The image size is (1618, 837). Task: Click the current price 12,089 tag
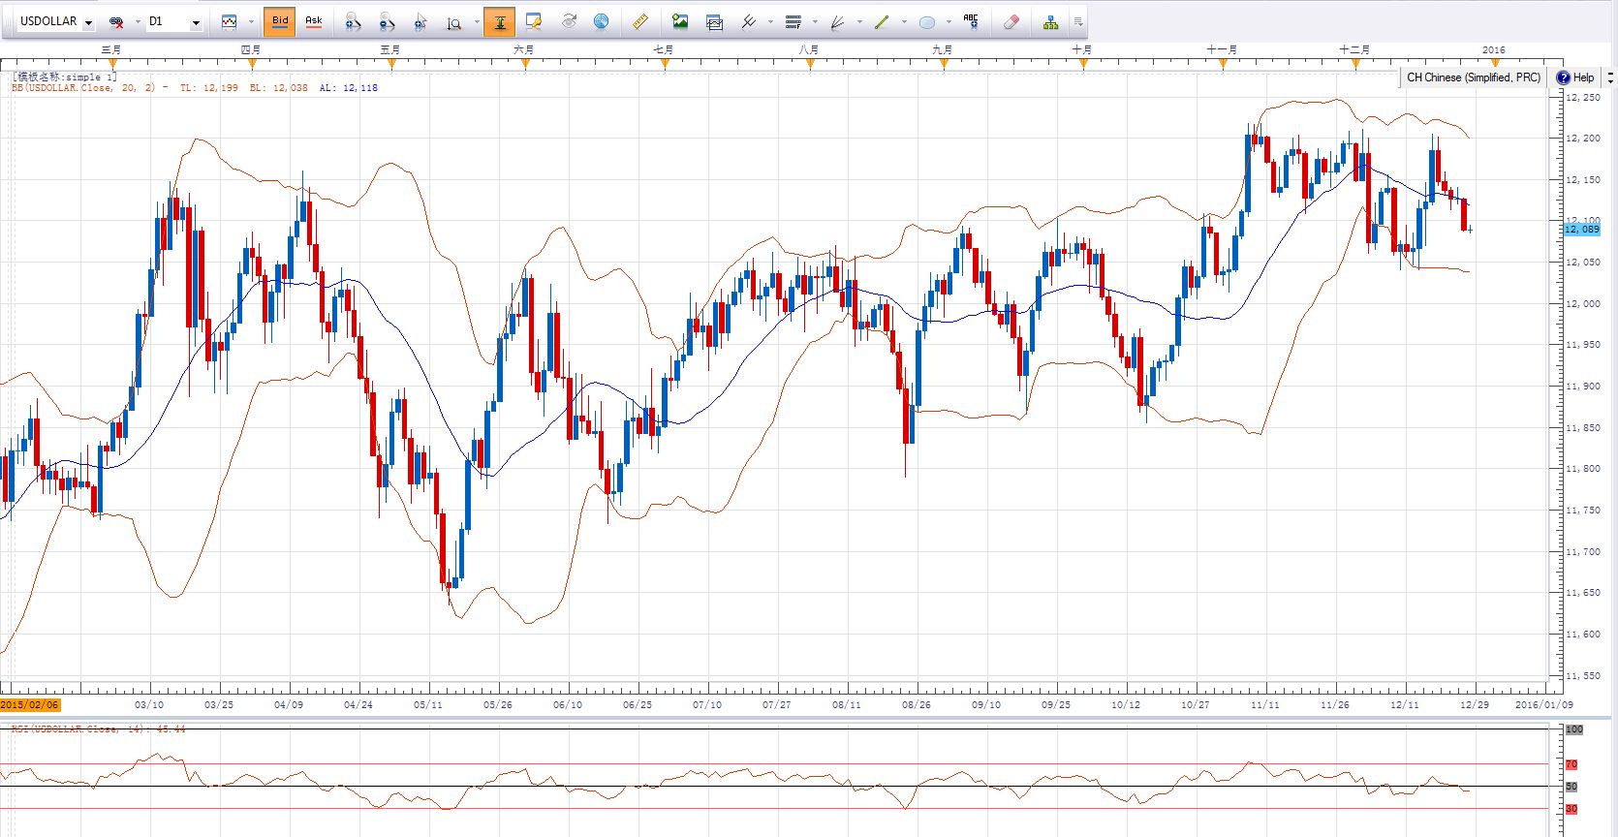[1582, 229]
